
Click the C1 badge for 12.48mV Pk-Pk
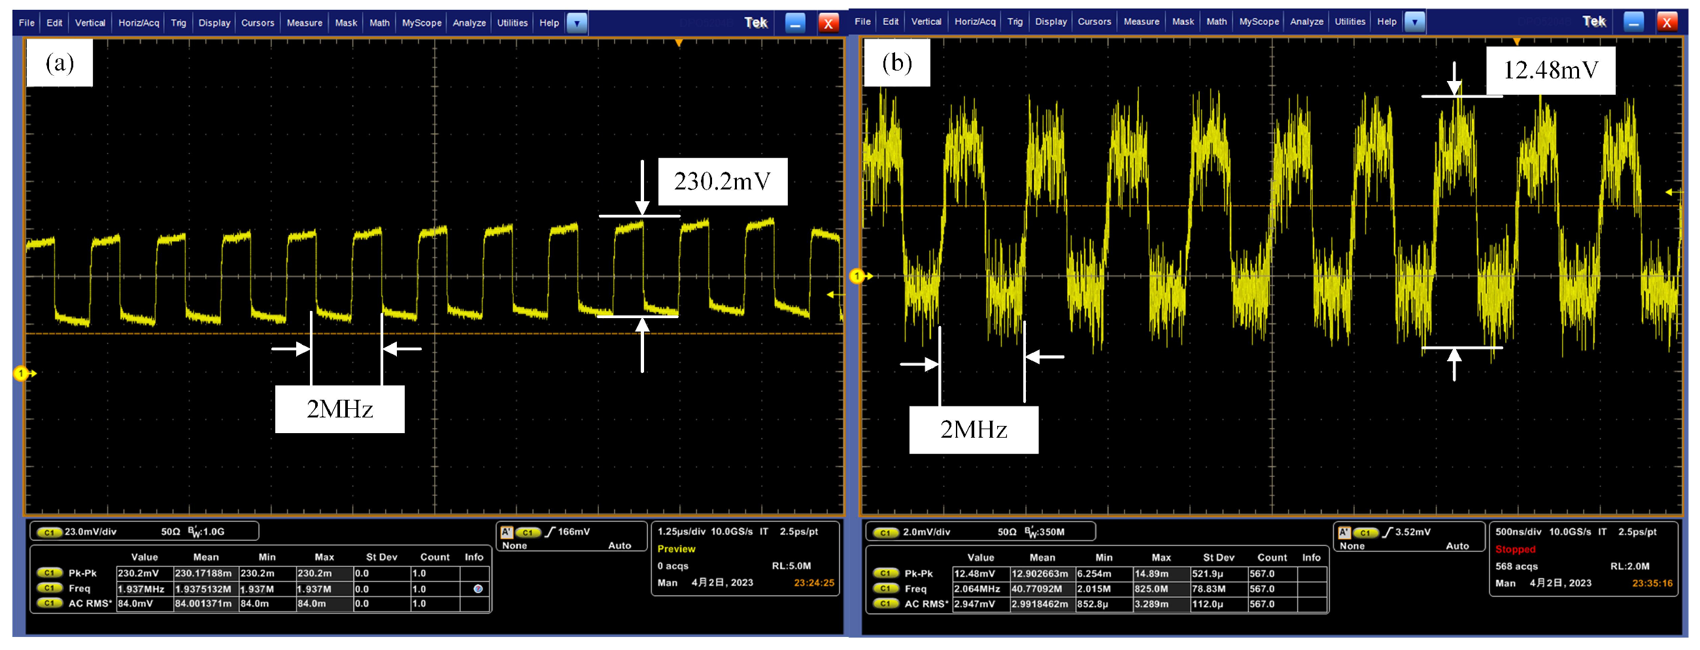(x=885, y=574)
